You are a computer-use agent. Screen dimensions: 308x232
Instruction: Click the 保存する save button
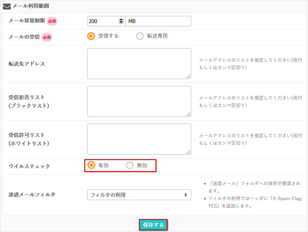(x=153, y=225)
